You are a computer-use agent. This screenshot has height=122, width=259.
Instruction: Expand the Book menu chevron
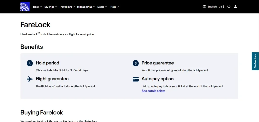(41, 7)
